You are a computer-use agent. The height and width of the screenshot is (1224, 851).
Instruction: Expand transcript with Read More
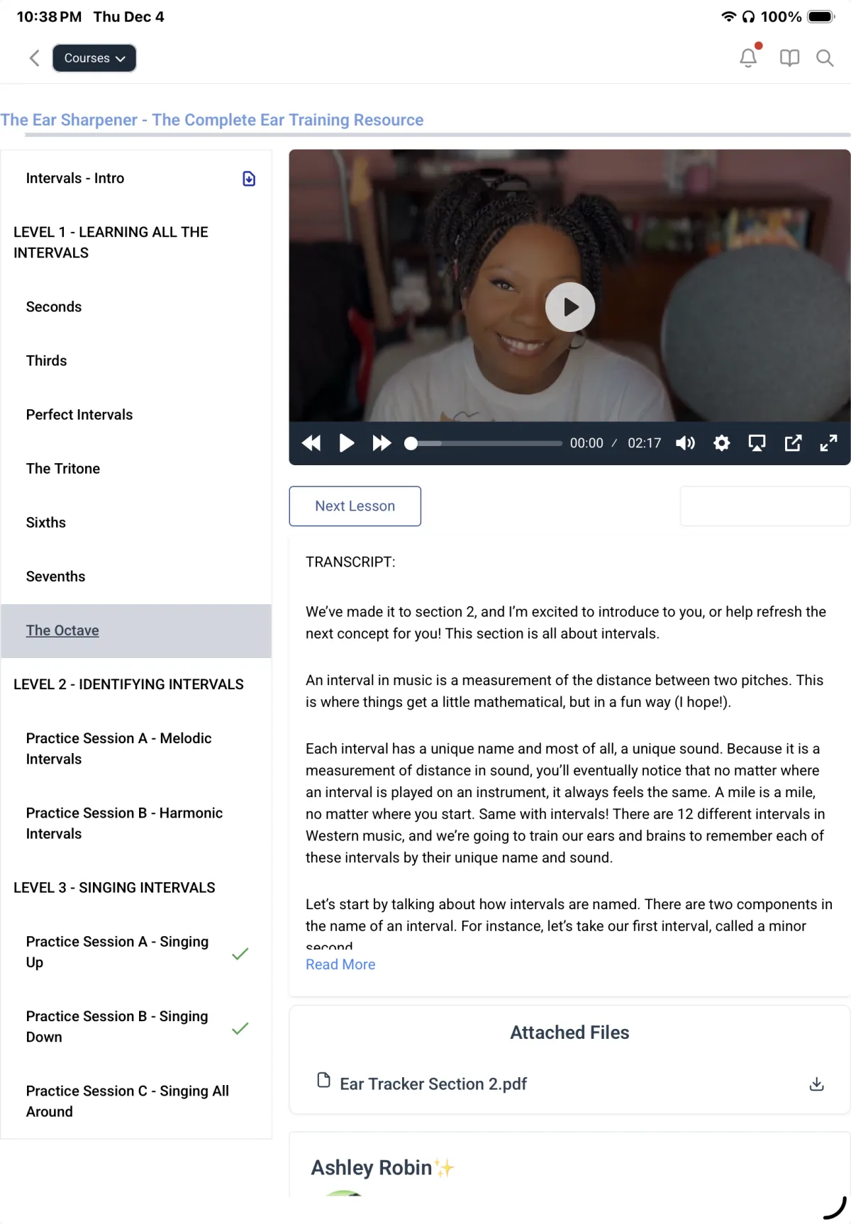(340, 964)
